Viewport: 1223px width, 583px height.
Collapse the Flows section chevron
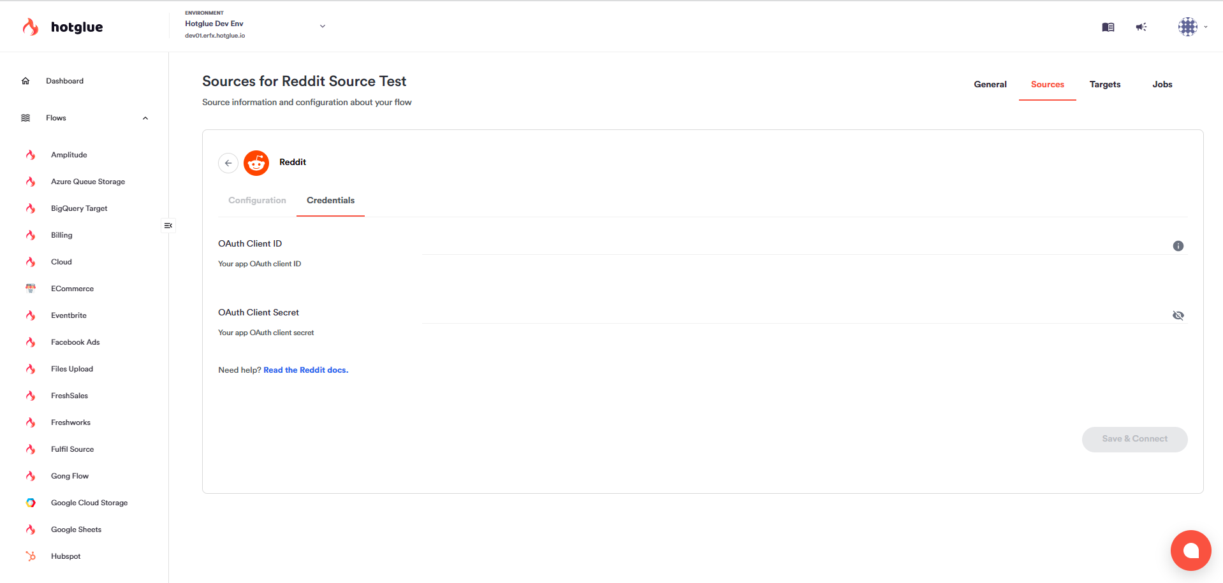(x=145, y=118)
